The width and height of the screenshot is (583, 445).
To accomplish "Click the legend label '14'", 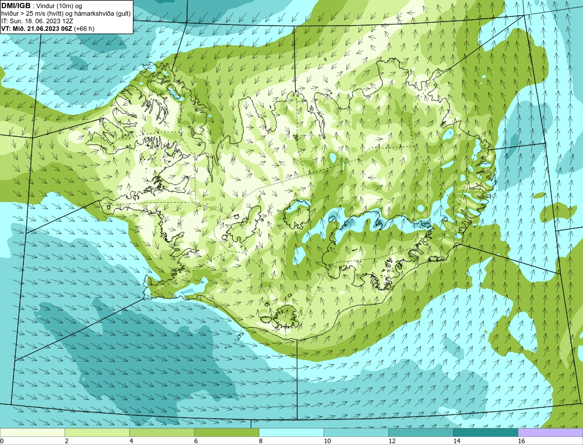I will 456,441.
